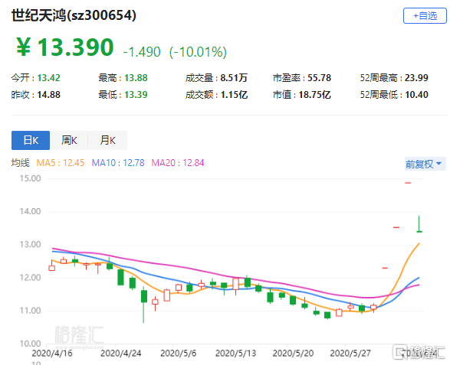Select the MA20 : 12.84 legend label
Image resolution: width=450 pixels, height=365 pixels.
[178, 163]
